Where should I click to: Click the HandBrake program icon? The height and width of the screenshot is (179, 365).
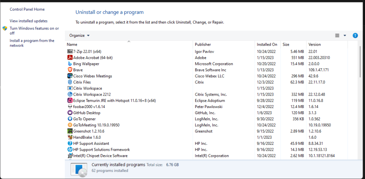(x=70, y=137)
